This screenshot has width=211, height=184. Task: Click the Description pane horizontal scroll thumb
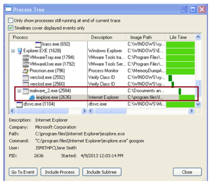110,111
